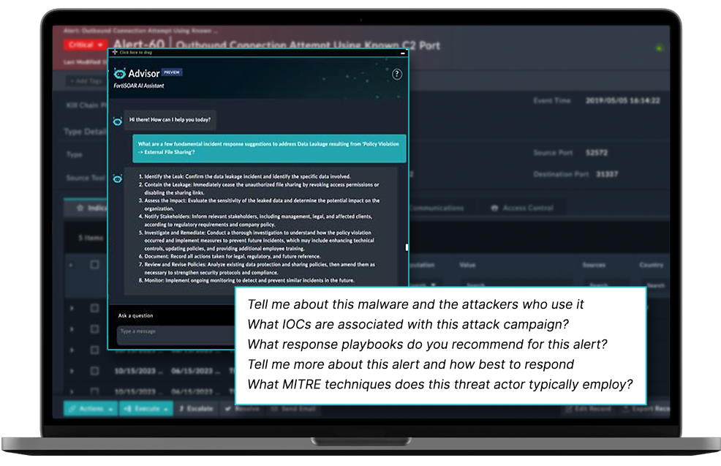Click the '8. Monitor' response line
This screenshot has width=721, height=466.
tap(246, 280)
